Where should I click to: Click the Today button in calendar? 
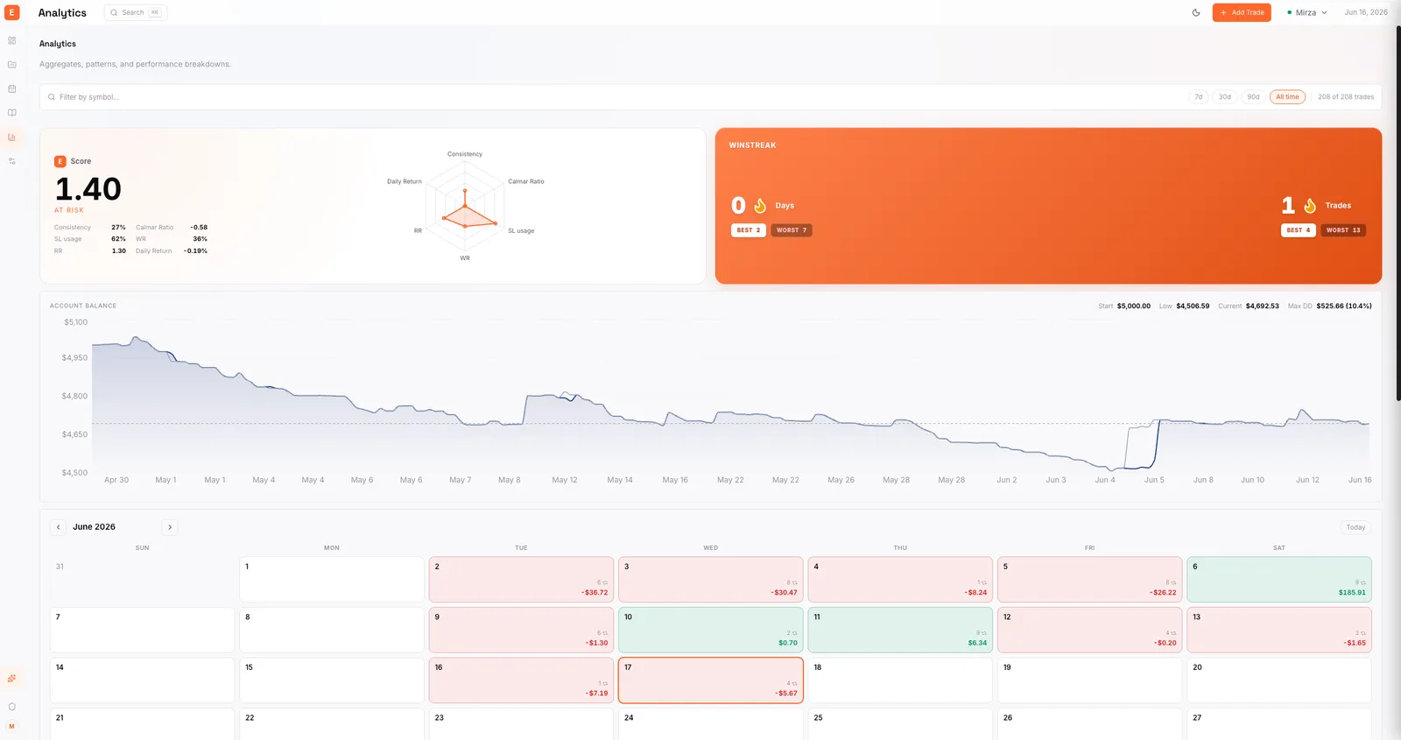pyautogui.click(x=1355, y=527)
